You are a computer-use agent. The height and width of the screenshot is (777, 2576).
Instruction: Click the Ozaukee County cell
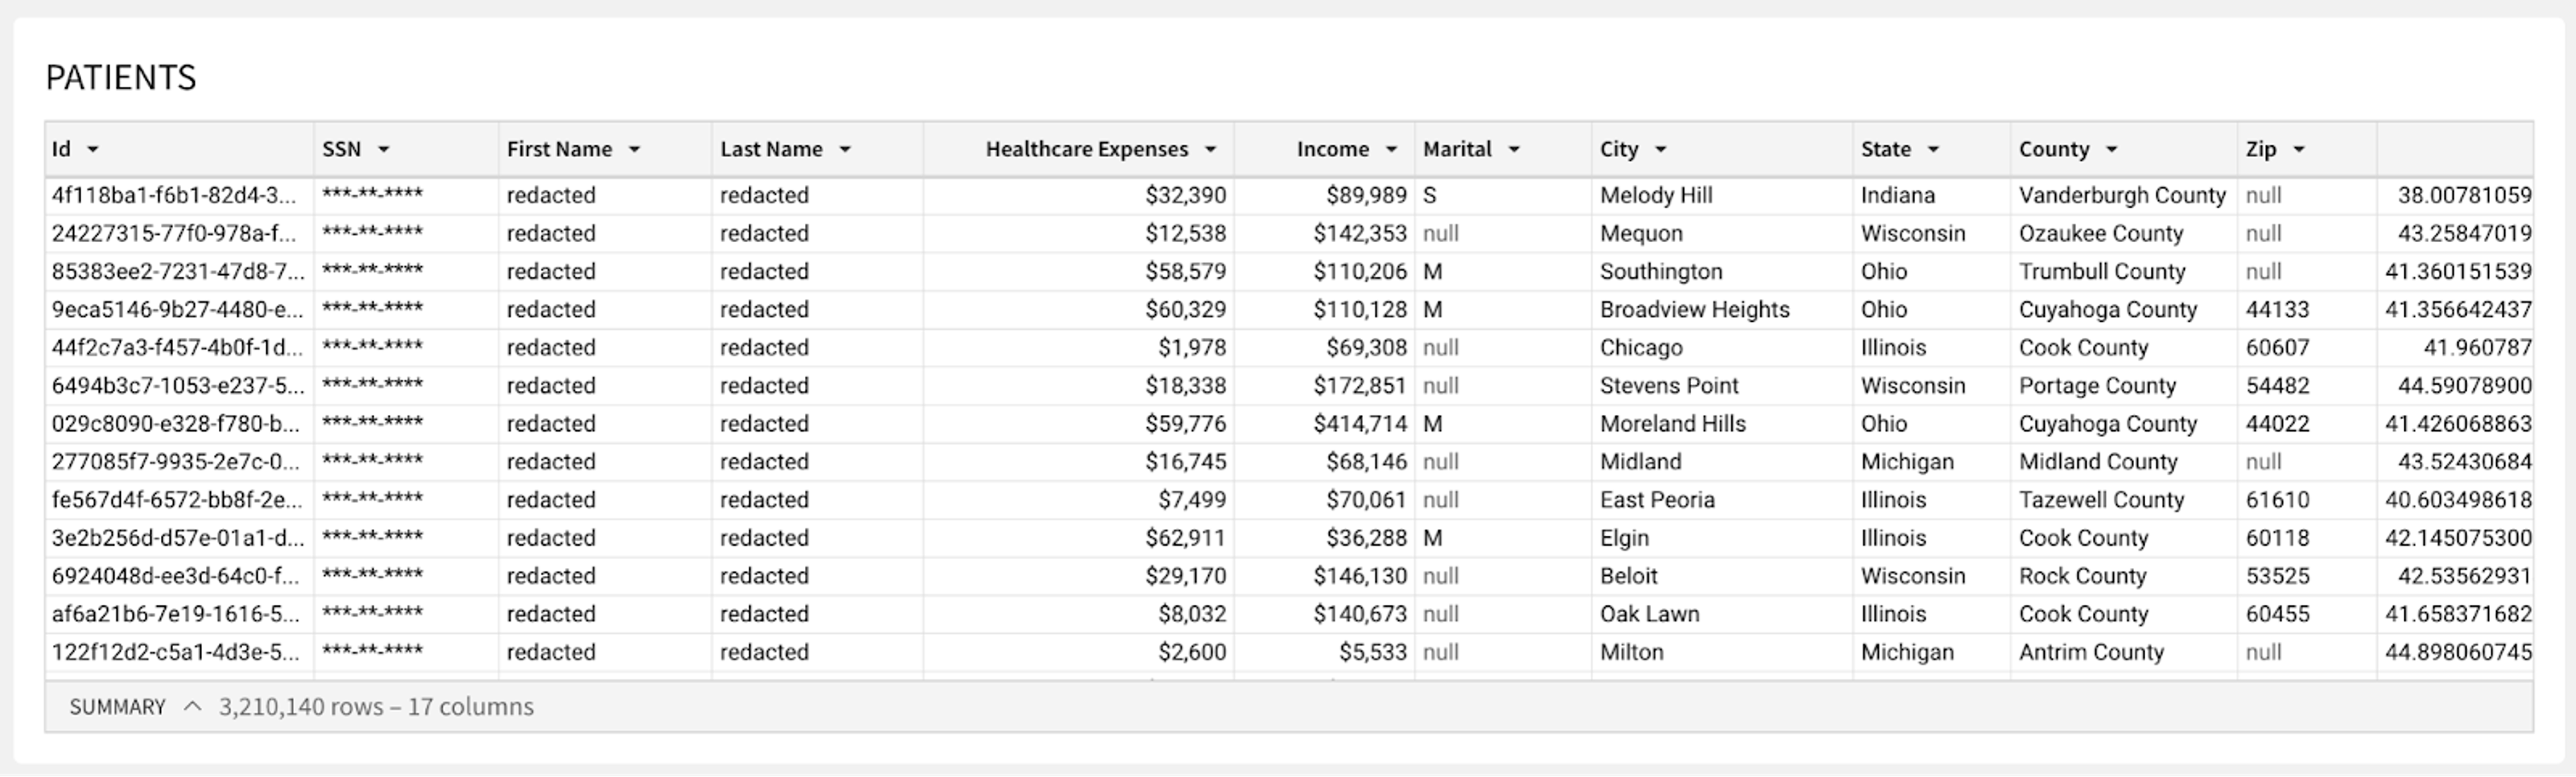coord(2124,234)
